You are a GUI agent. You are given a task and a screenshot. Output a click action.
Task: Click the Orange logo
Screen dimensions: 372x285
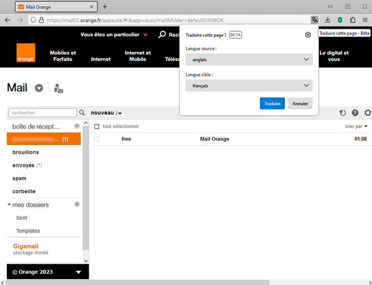point(26,53)
